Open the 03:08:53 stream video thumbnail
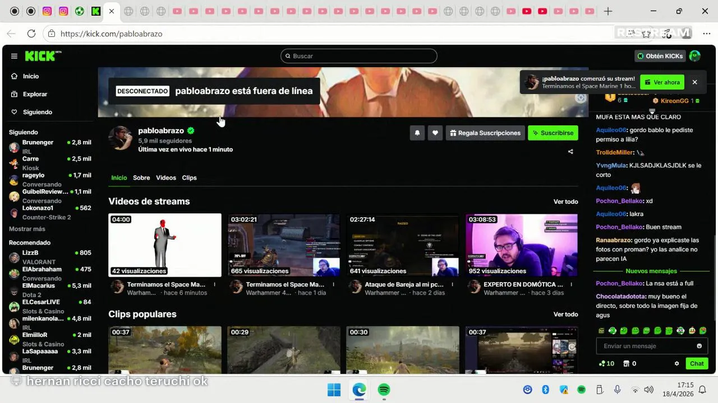 522,245
